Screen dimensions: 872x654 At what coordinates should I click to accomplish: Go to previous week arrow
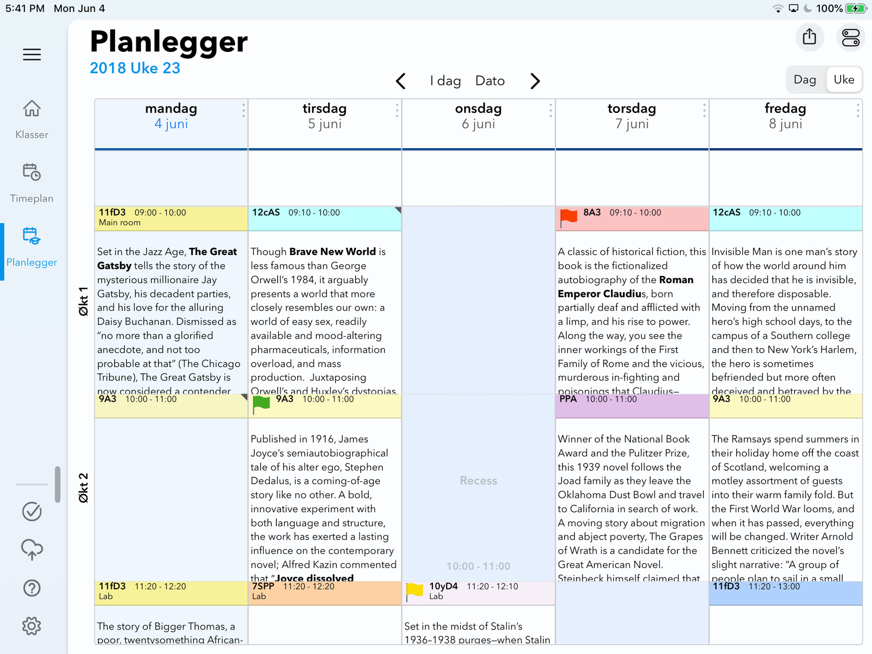tap(401, 81)
